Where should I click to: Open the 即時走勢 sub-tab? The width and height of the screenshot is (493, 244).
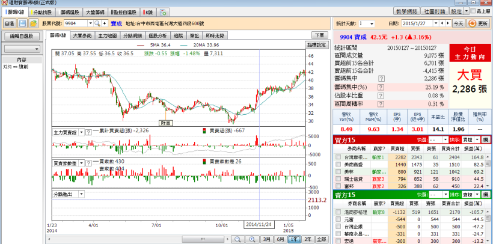(x=216, y=35)
